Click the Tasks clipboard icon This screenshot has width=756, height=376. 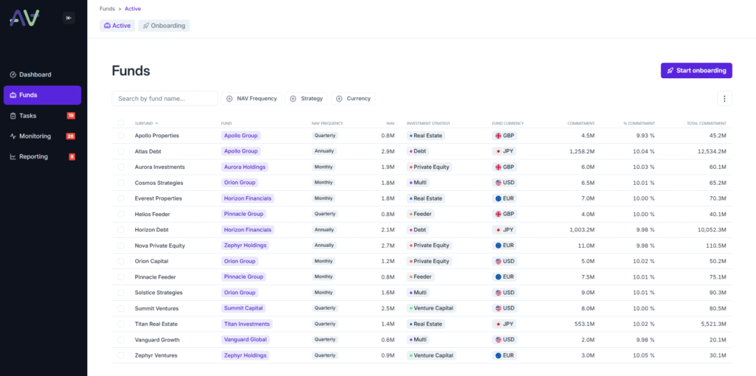tap(13, 116)
